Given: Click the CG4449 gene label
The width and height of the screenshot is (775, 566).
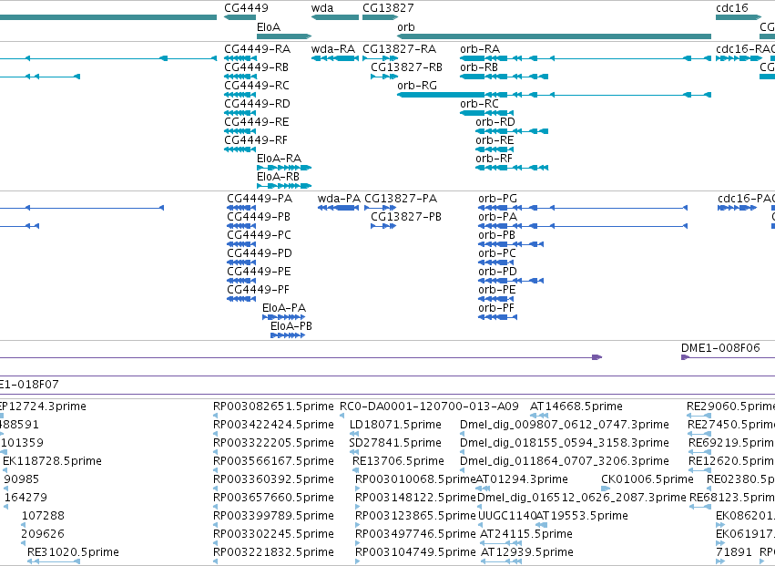Looking at the screenshot, I should [x=246, y=8].
